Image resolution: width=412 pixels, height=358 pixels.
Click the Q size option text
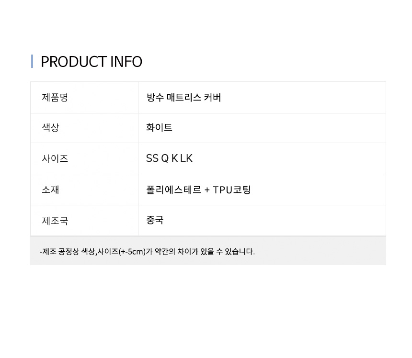pos(165,158)
